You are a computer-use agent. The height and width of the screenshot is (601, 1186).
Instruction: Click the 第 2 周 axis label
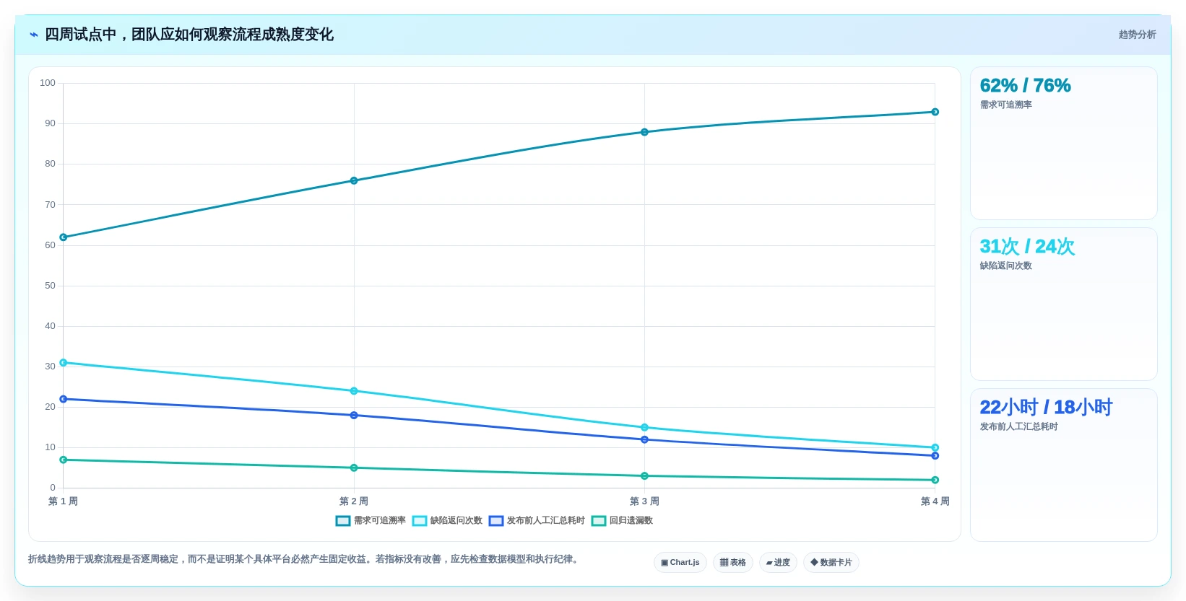354,501
